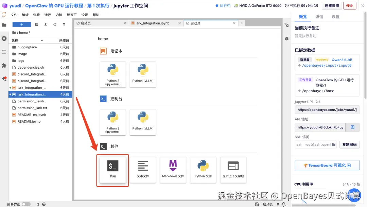Open the huggingface folder
The height and width of the screenshot is (207, 367).
40,47
